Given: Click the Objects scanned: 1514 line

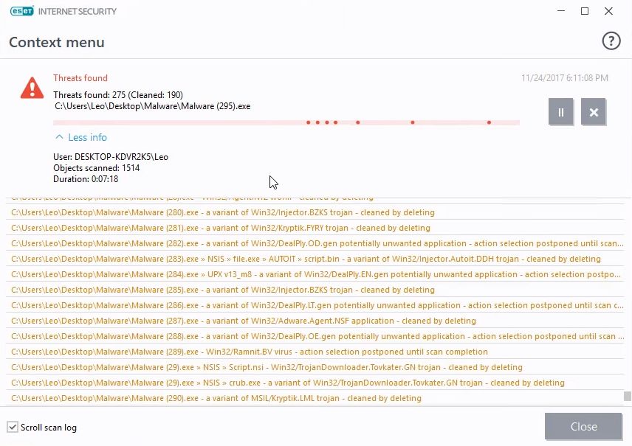Looking at the screenshot, I should click(96, 168).
